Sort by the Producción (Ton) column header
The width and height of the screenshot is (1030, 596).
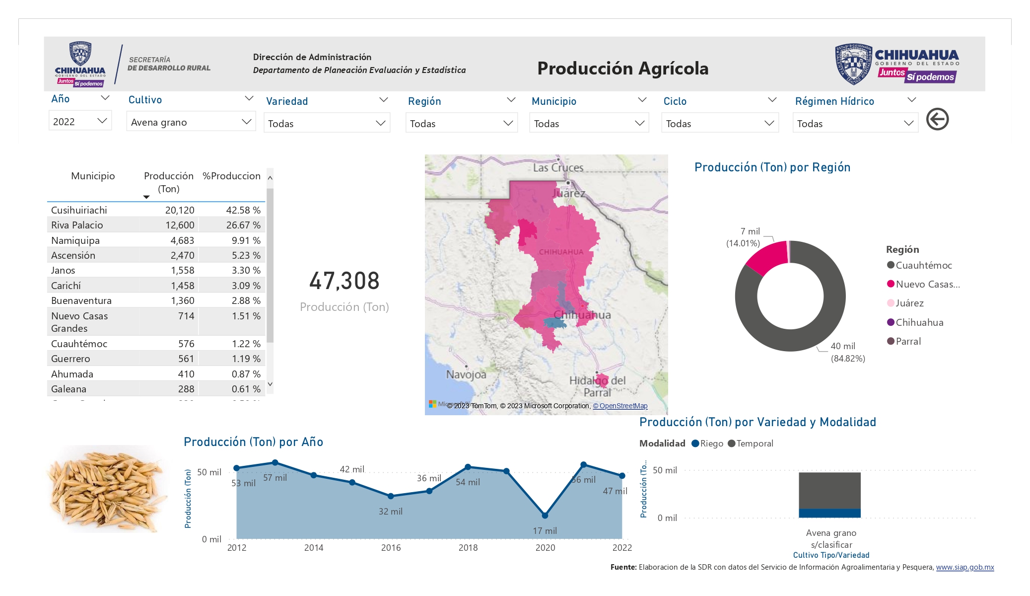tap(169, 182)
